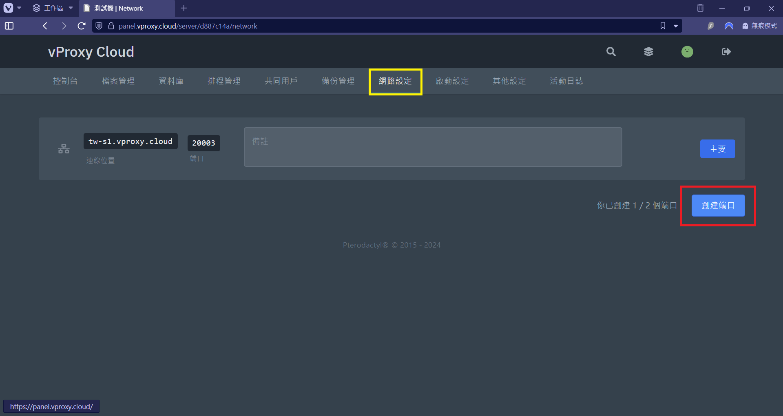The image size is (783, 416).
Task: Open the green account avatar icon
Action: click(x=687, y=52)
